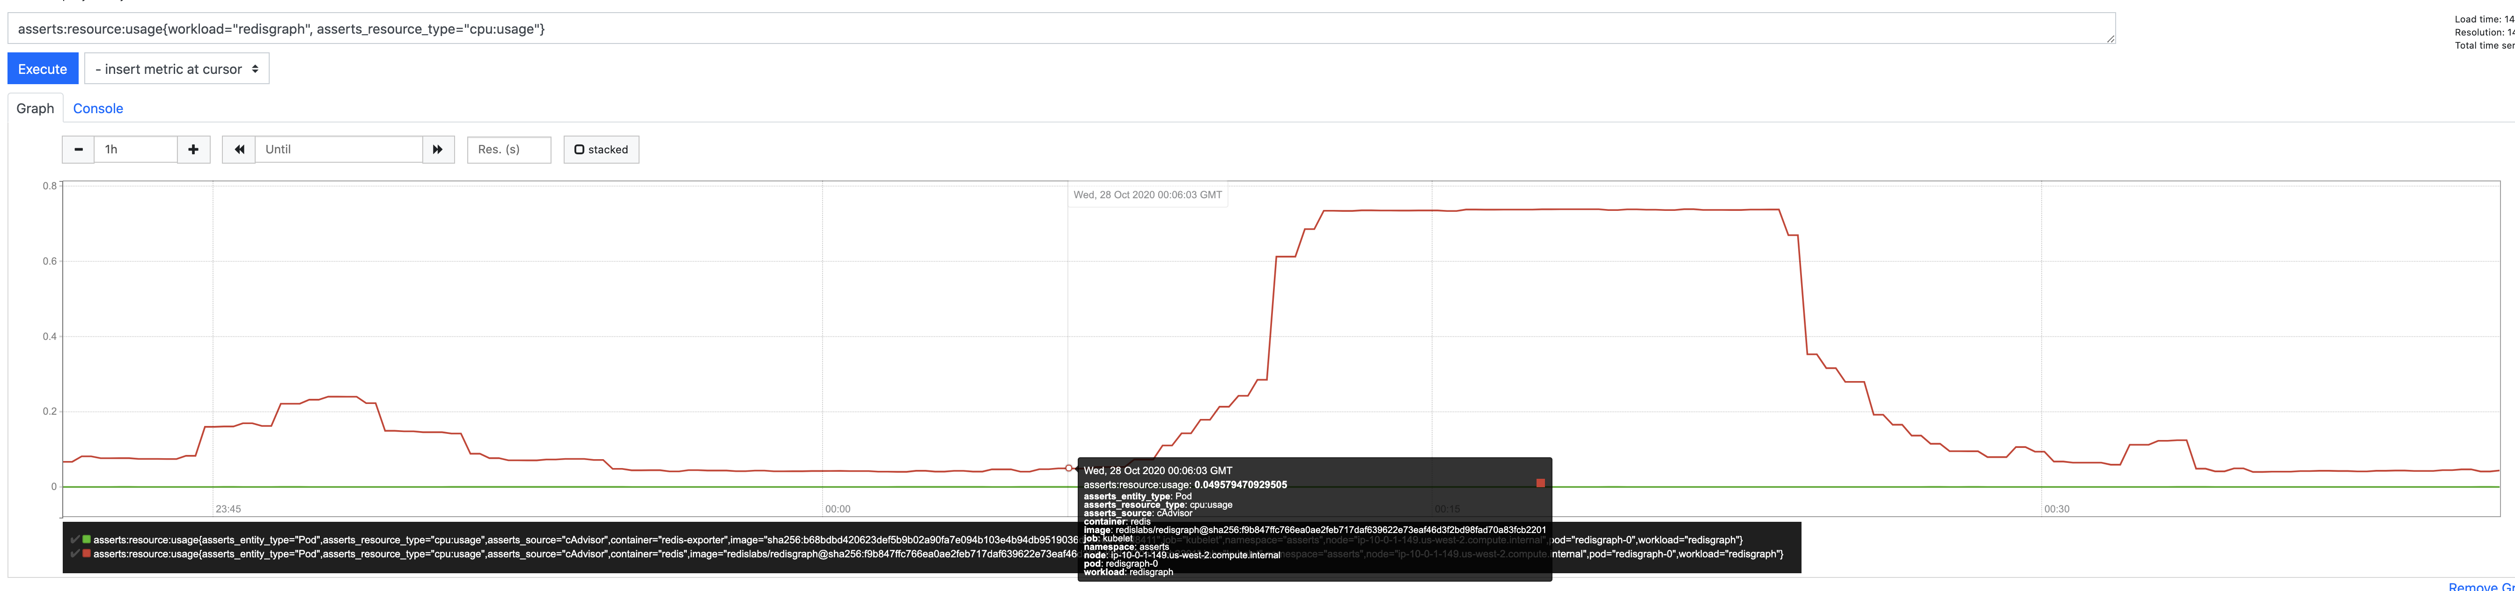Open the insert metric at cursor dropdown
Screen dimensions: 2515x591
coord(176,68)
